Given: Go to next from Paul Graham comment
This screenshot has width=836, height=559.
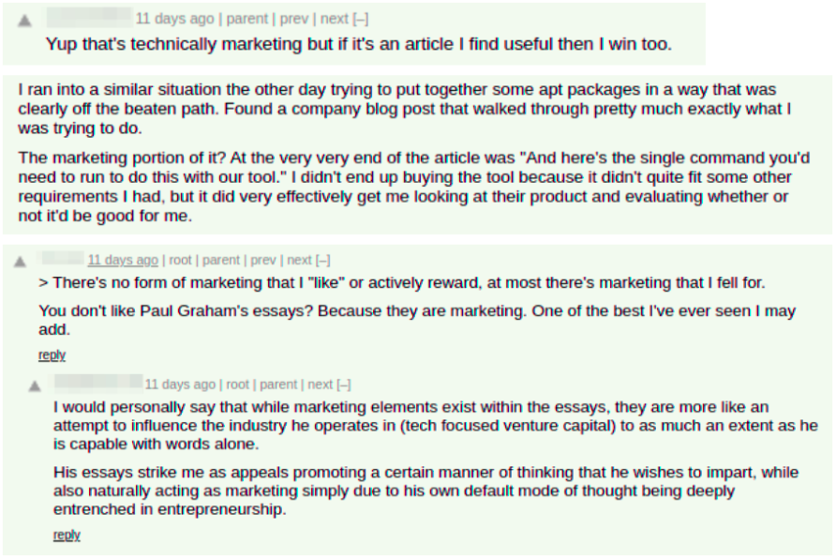Looking at the screenshot, I should 299,261.
